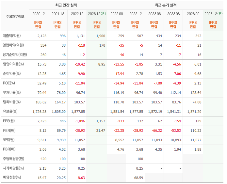Select the 2020.12 annual column header
This screenshot has height=184, width=227.
click(39, 14)
